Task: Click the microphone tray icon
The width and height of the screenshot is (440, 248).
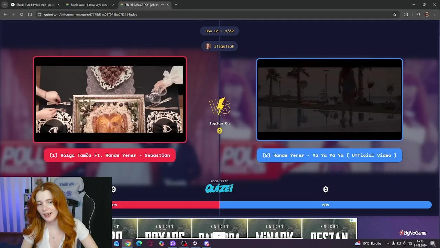Action: (393, 244)
